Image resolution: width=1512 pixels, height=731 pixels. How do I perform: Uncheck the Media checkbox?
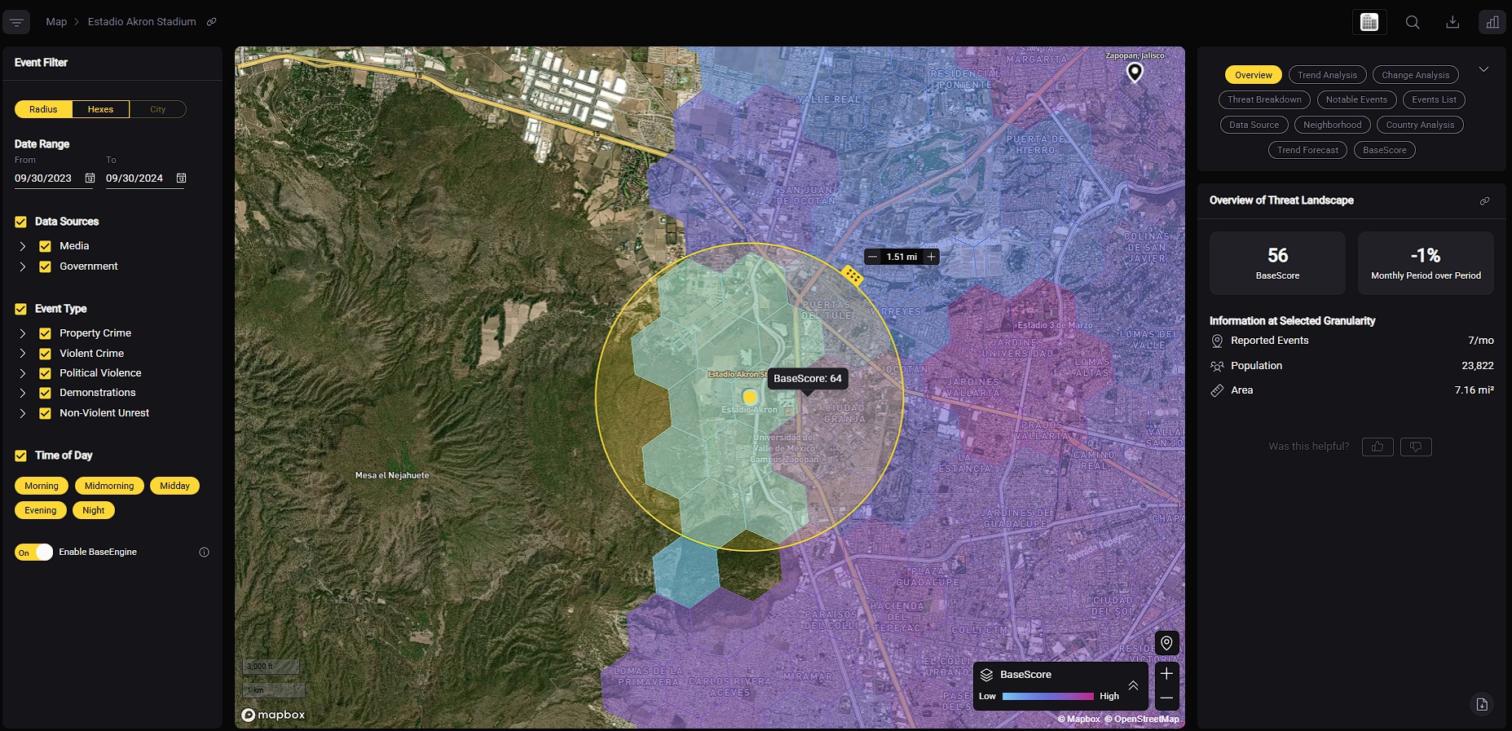(x=45, y=246)
